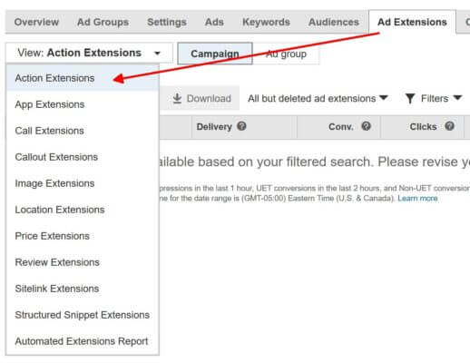
Task: Select Structured Snippet Extensions option
Action: pyautogui.click(x=83, y=315)
